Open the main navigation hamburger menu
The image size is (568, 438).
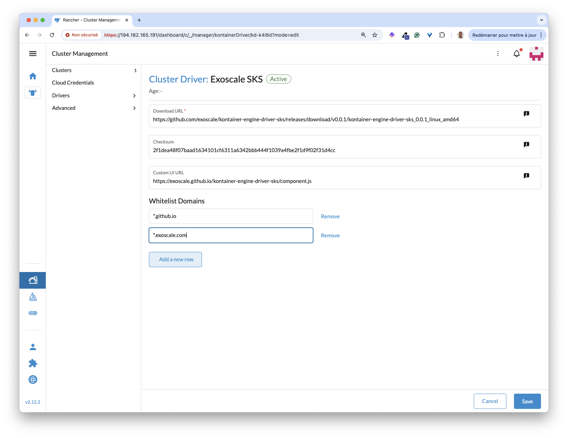point(33,53)
